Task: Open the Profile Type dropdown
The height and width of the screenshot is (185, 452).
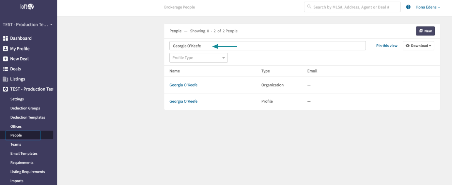Action: 198,58
